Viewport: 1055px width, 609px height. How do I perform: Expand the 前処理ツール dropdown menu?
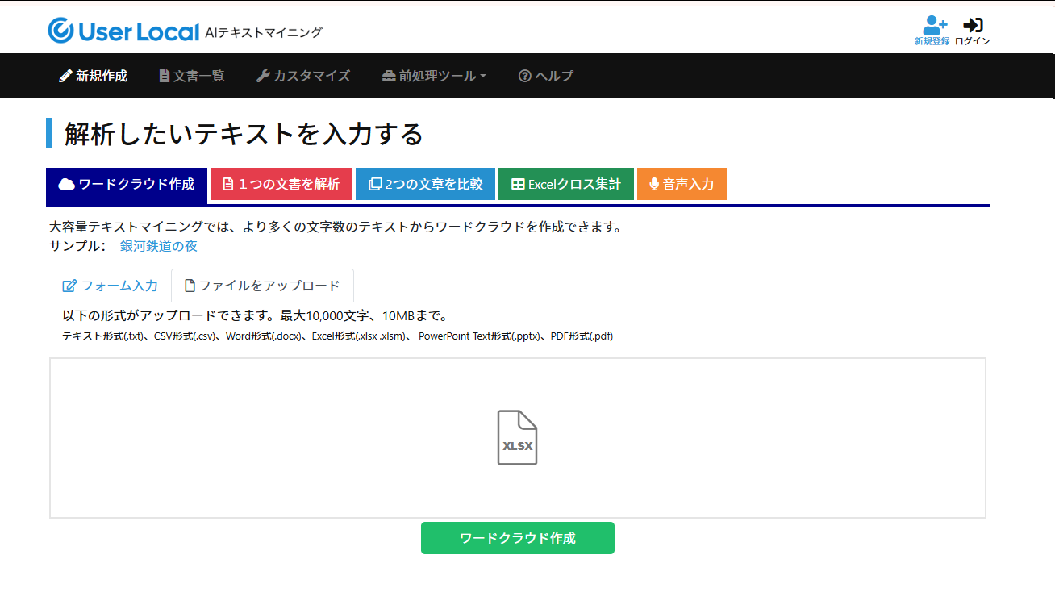point(434,75)
